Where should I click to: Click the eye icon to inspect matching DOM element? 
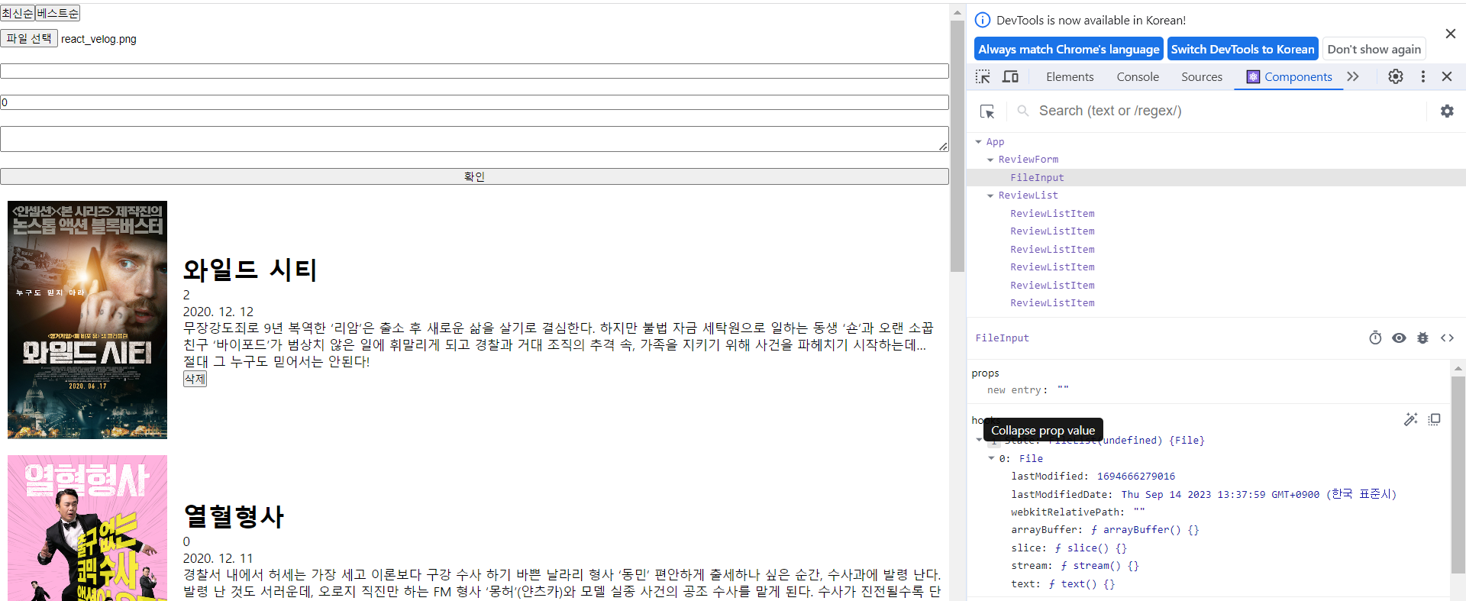[1399, 338]
